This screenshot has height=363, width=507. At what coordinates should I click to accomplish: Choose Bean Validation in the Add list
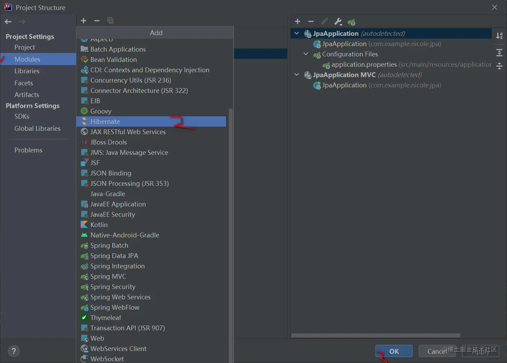pos(151,60)
